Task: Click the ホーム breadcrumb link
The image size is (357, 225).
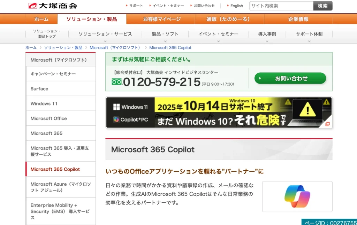Action: click(x=31, y=48)
